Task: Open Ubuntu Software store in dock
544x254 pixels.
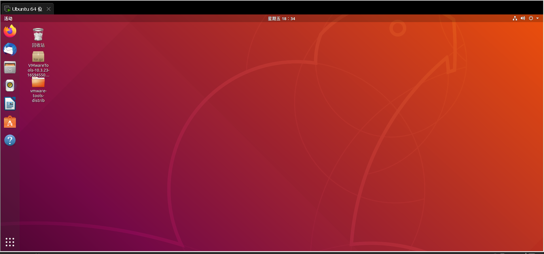Action: pos(10,122)
